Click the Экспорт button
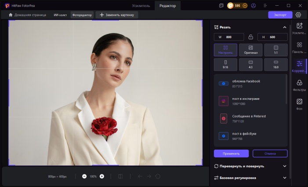The width and height of the screenshot is (308, 187). tap(280, 15)
